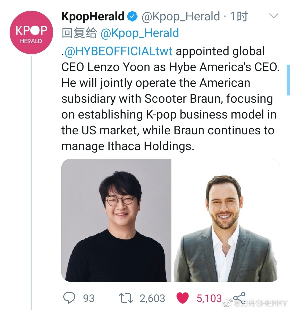Click the blue verified badge
This screenshot has width=290, height=310.
tap(132, 16)
